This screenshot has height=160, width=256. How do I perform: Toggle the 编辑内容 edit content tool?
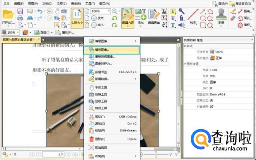pyautogui.click(x=128, y=18)
